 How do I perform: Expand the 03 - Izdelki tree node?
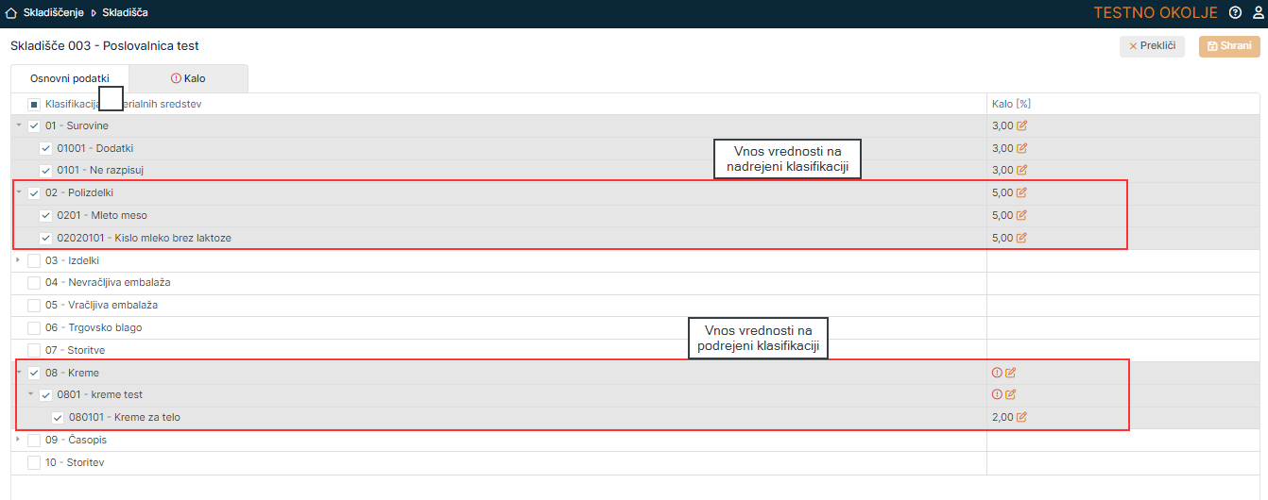(18, 260)
